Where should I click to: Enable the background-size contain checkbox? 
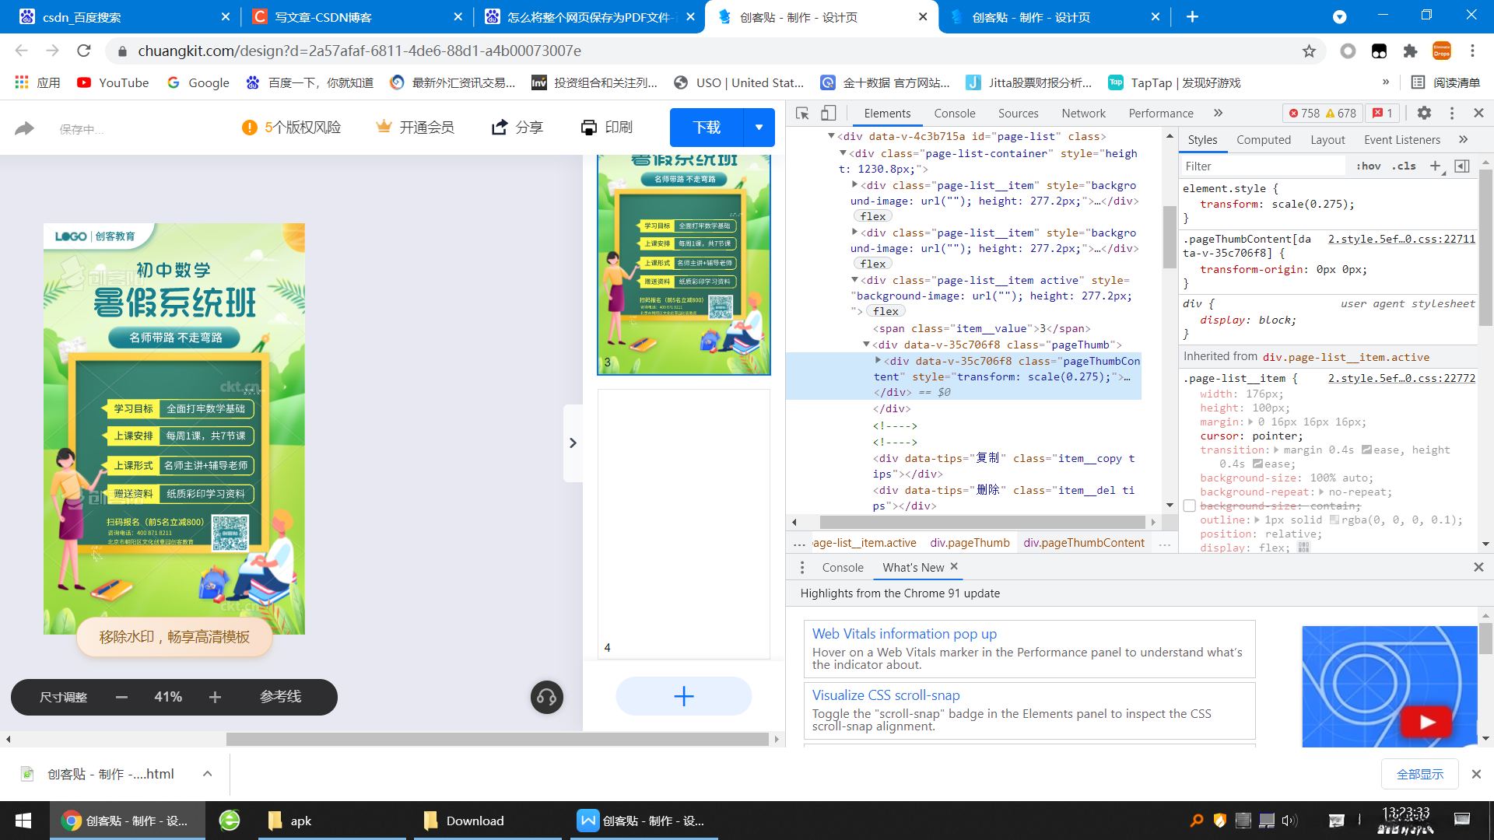[x=1189, y=506]
